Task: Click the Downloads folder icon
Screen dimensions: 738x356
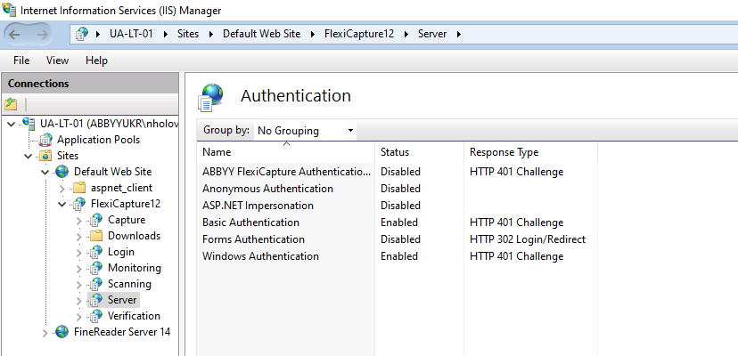Action: pyautogui.click(x=96, y=236)
